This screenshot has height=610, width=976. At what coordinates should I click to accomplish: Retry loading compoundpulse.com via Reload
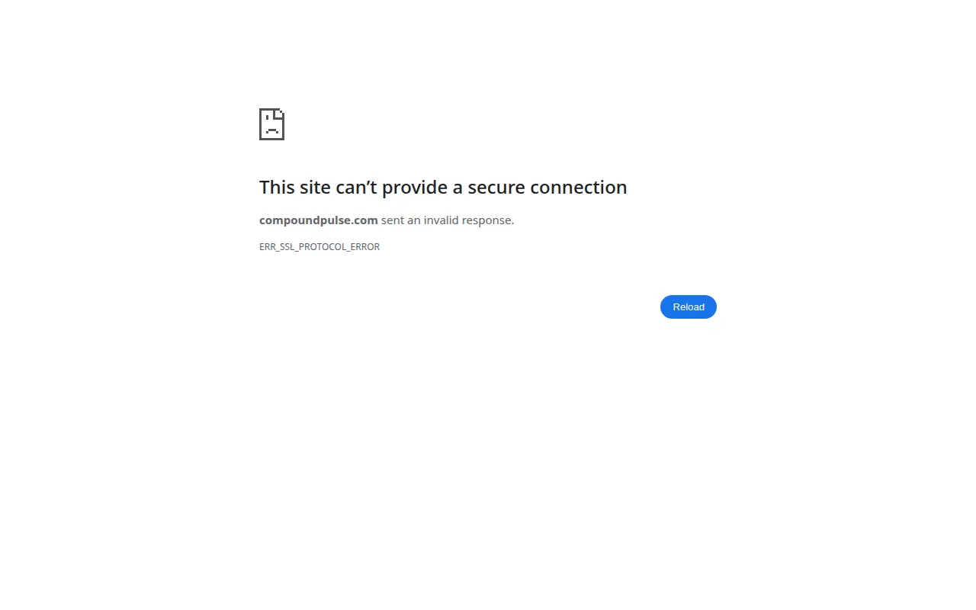click(x=688, y=307)
